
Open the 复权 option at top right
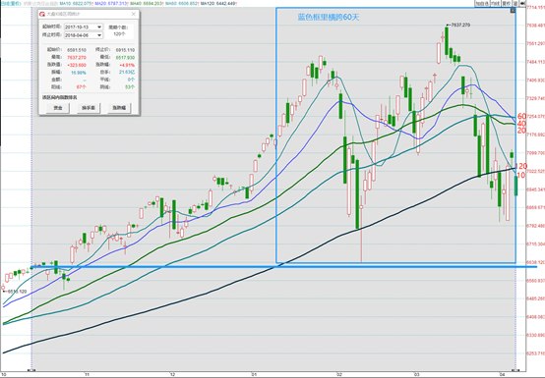[x=506, y=3]
